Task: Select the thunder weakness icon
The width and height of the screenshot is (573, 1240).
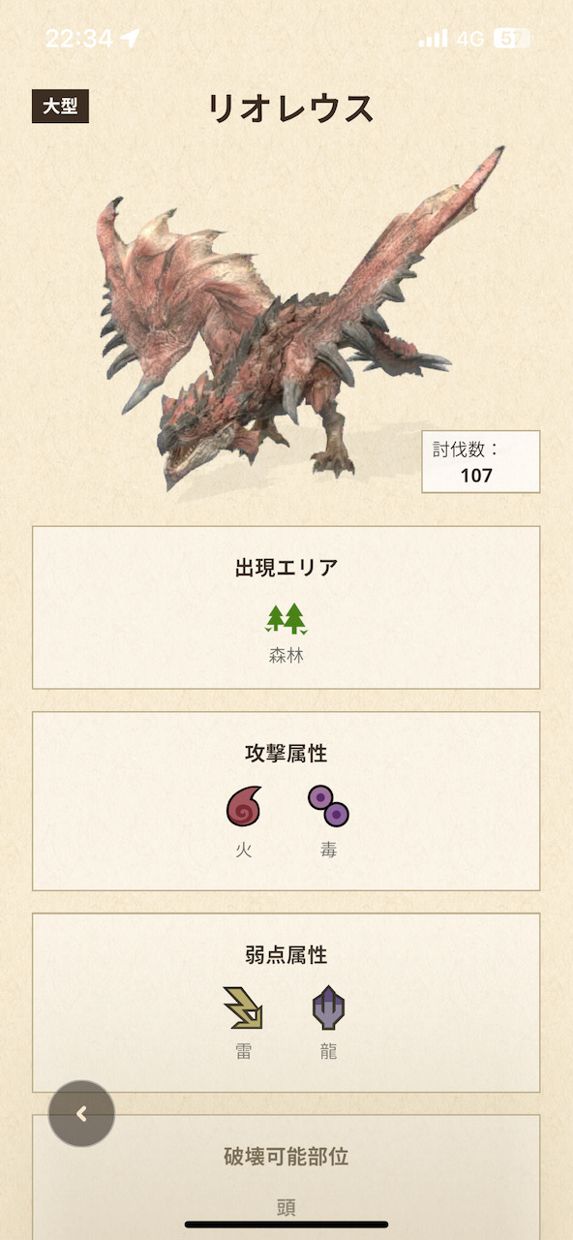Action: click(x=244, y=1007)
